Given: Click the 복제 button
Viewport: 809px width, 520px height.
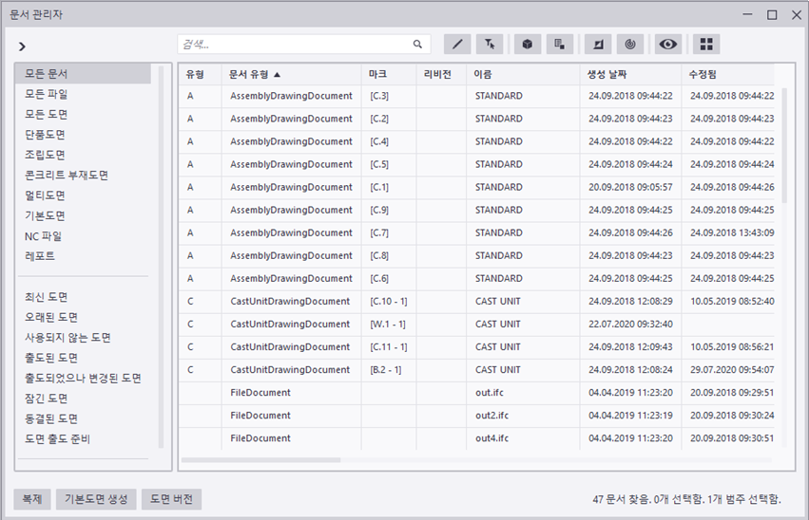Looking at the screenshot, I should (x=32, y=499).
